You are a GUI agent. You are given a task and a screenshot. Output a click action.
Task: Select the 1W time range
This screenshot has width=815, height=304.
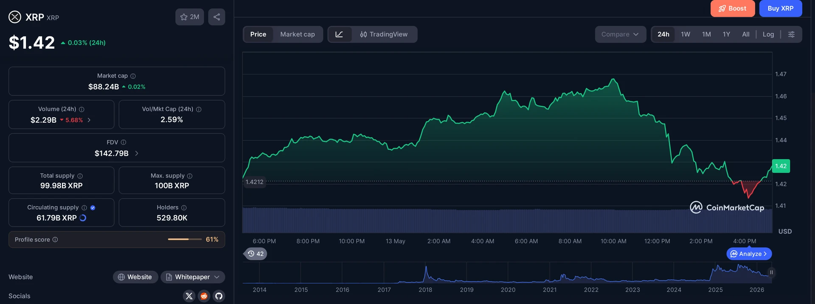click(686, 34)
